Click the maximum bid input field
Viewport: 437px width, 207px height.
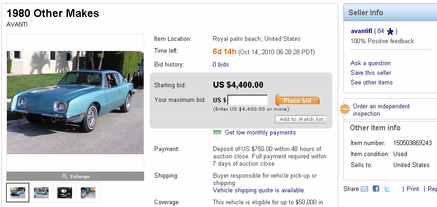pyautogui.click(x=247, y=100)
